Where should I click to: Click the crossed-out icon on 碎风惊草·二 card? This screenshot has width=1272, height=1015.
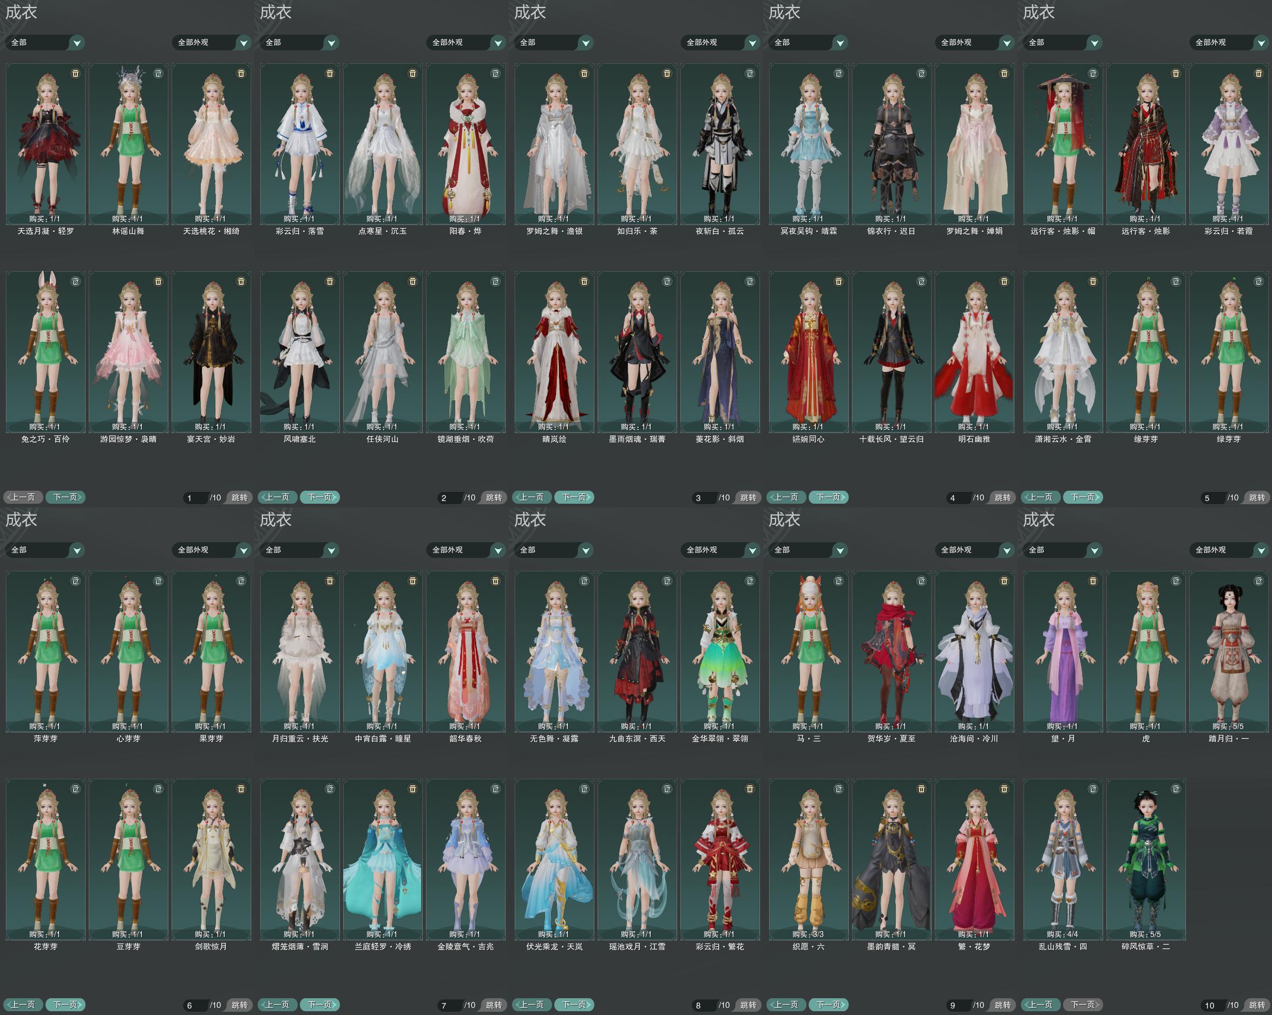pos(1176,789)
